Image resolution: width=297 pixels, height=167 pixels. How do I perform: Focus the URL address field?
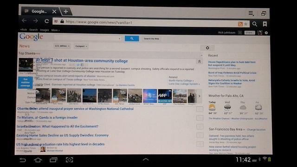coord(151,23)
